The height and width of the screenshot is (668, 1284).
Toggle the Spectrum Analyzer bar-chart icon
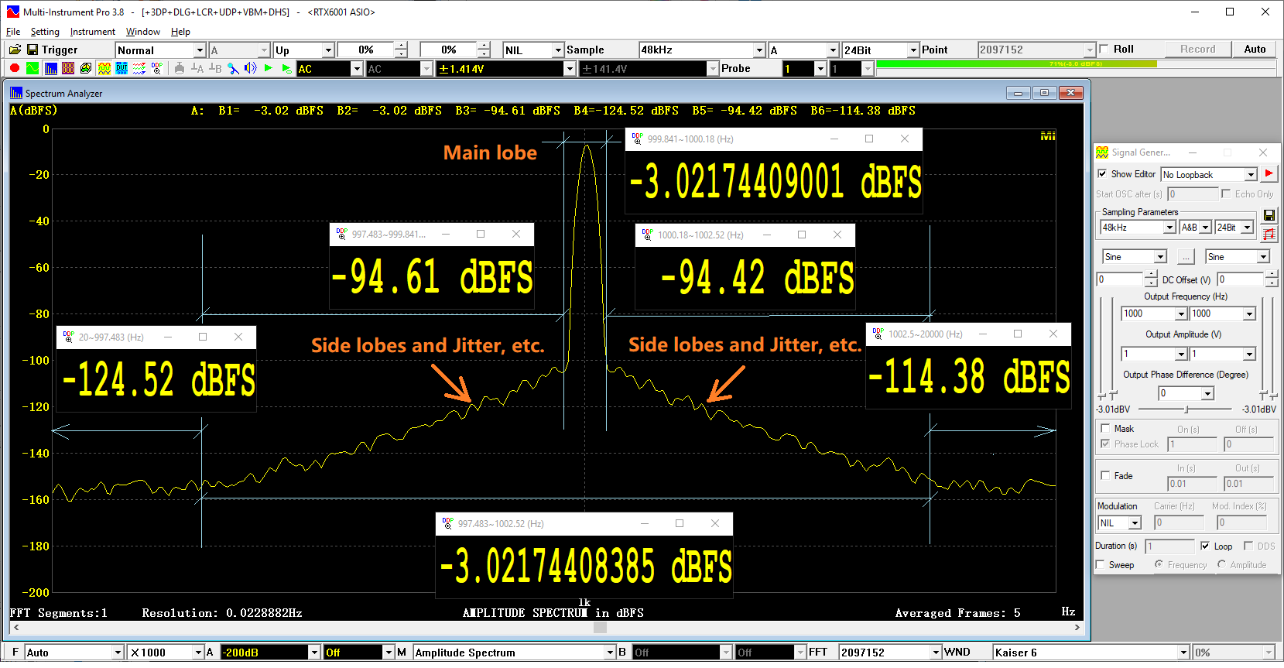tap(50, 68)
